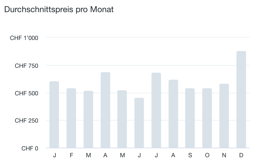The image size is (255, 167).
Task: Click the CHF 0 axis label
Action: [30, 148]
